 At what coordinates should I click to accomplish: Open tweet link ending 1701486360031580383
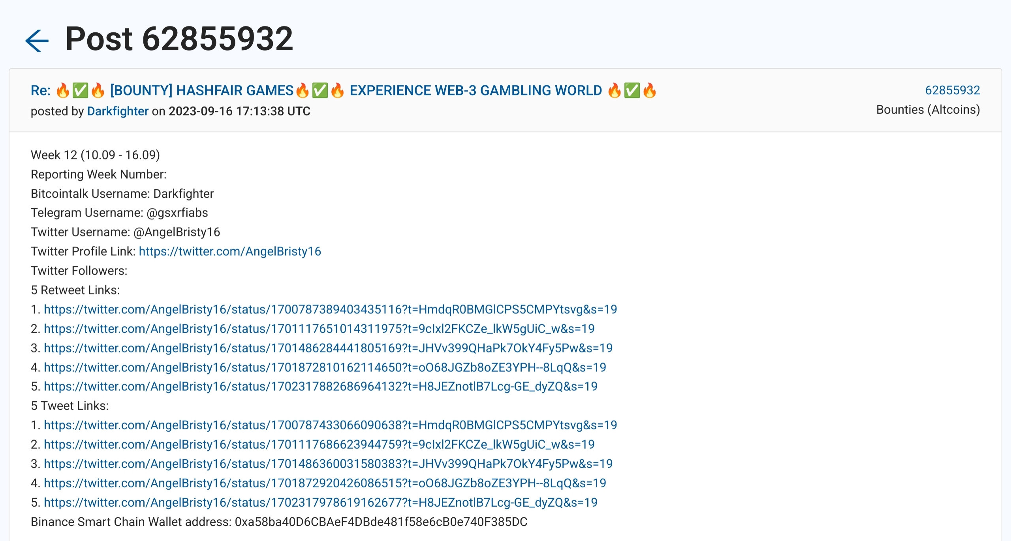coord(328,464)
